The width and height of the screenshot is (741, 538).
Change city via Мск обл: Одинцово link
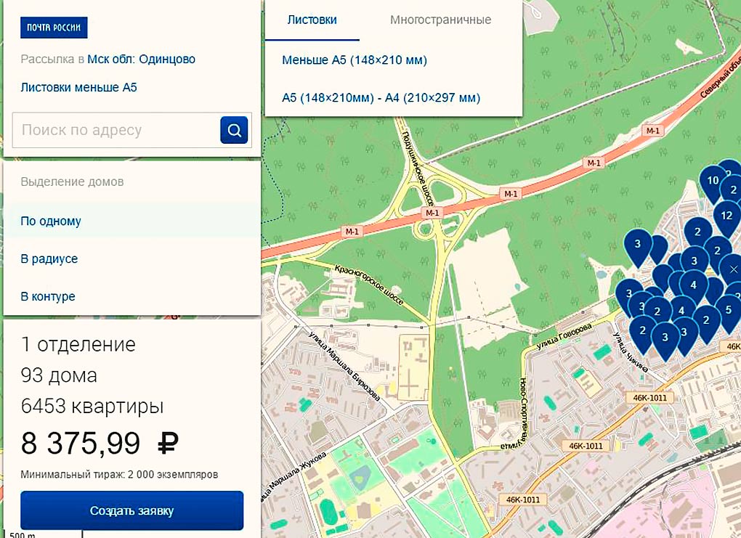(x=142, y=60)
